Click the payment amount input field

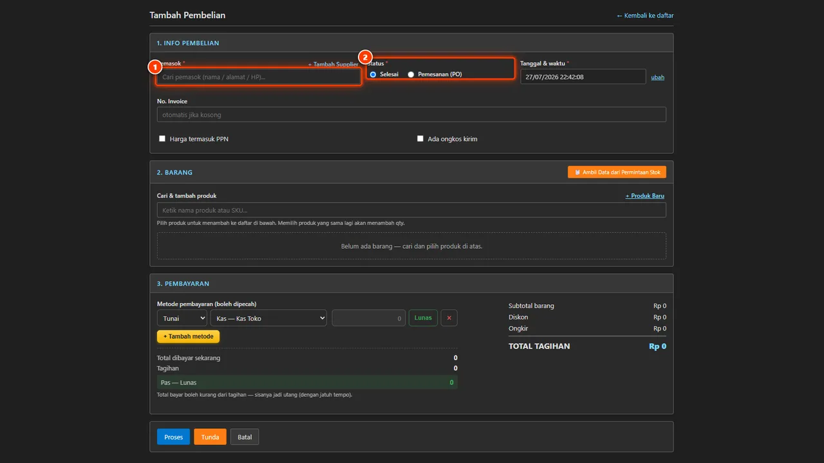click(369, 318)
